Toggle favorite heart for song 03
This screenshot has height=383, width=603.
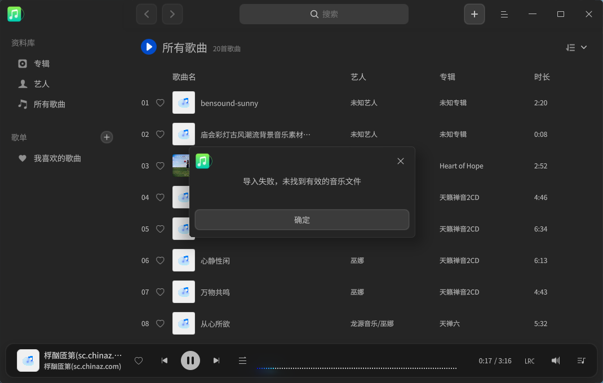click(x=160, y=166)
